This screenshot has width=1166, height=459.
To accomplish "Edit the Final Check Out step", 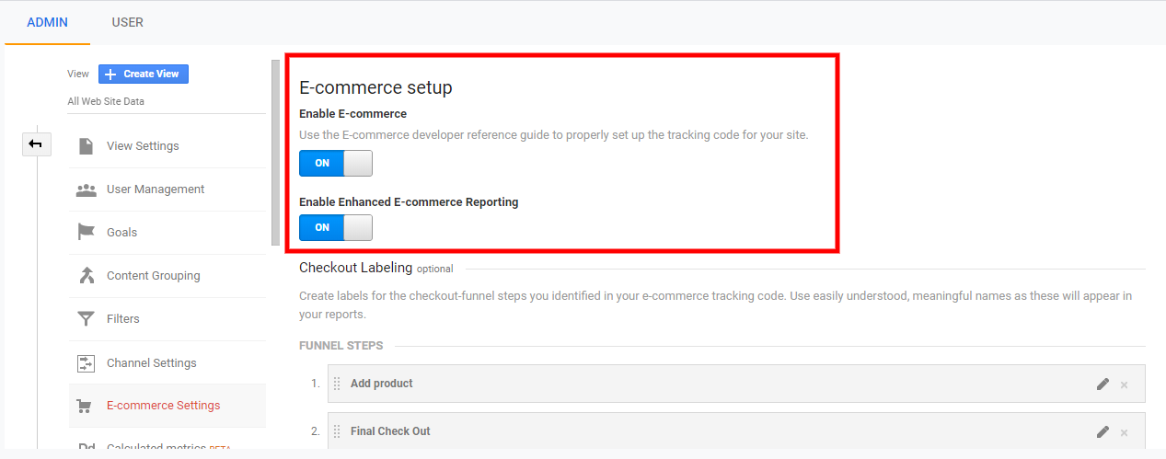I will [1103, 431].
